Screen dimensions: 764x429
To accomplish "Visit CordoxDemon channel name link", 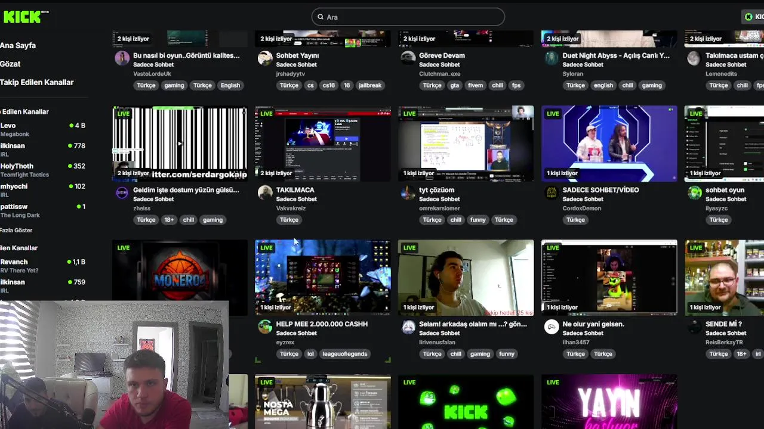I will (581, 209).
